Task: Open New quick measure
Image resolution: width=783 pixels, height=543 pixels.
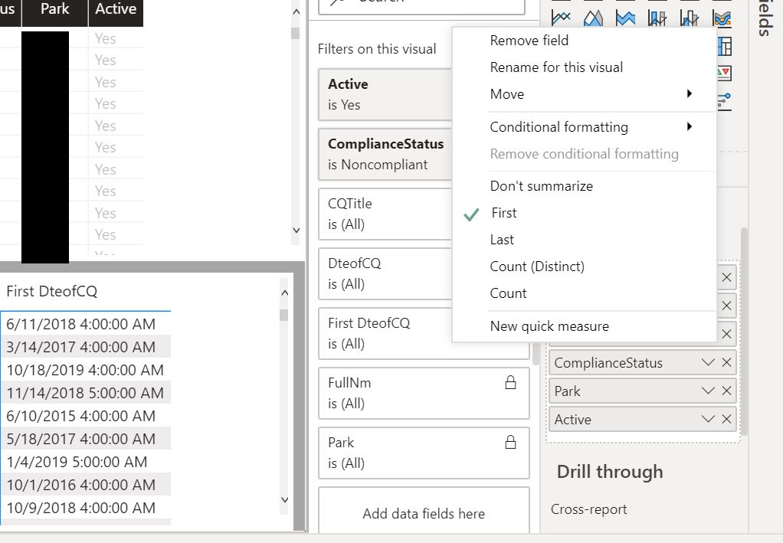Action: click(x=585, y=326)
